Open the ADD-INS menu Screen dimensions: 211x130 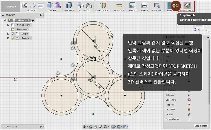pos(157,10)
